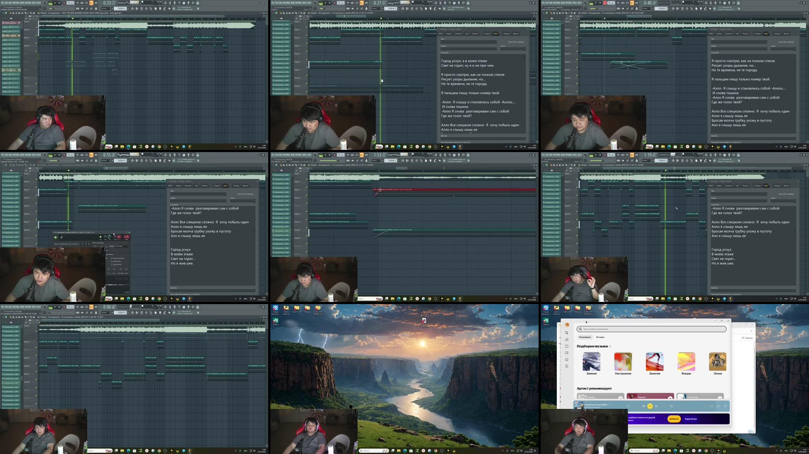Skip to the next track in Yandex Music player

point(656,406)
